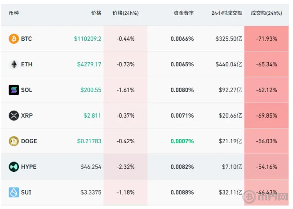This screenshot has width=293, height=209.
Task: Click the watermark logo in bottom corner
Action: (266, 197)
